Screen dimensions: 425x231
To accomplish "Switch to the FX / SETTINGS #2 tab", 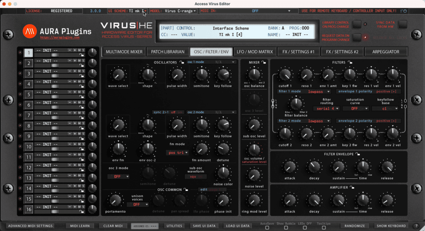I will [342, 52].
